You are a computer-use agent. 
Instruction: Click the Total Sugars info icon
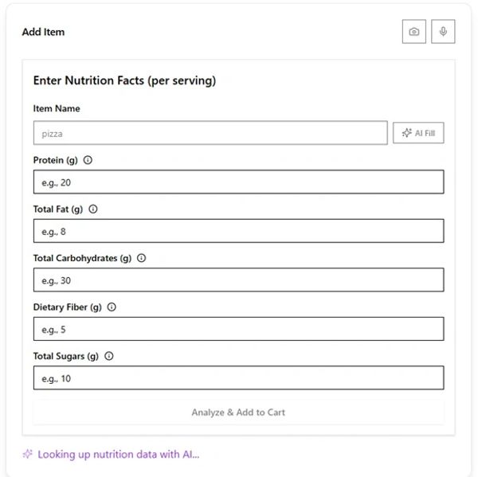pos(109,356)
